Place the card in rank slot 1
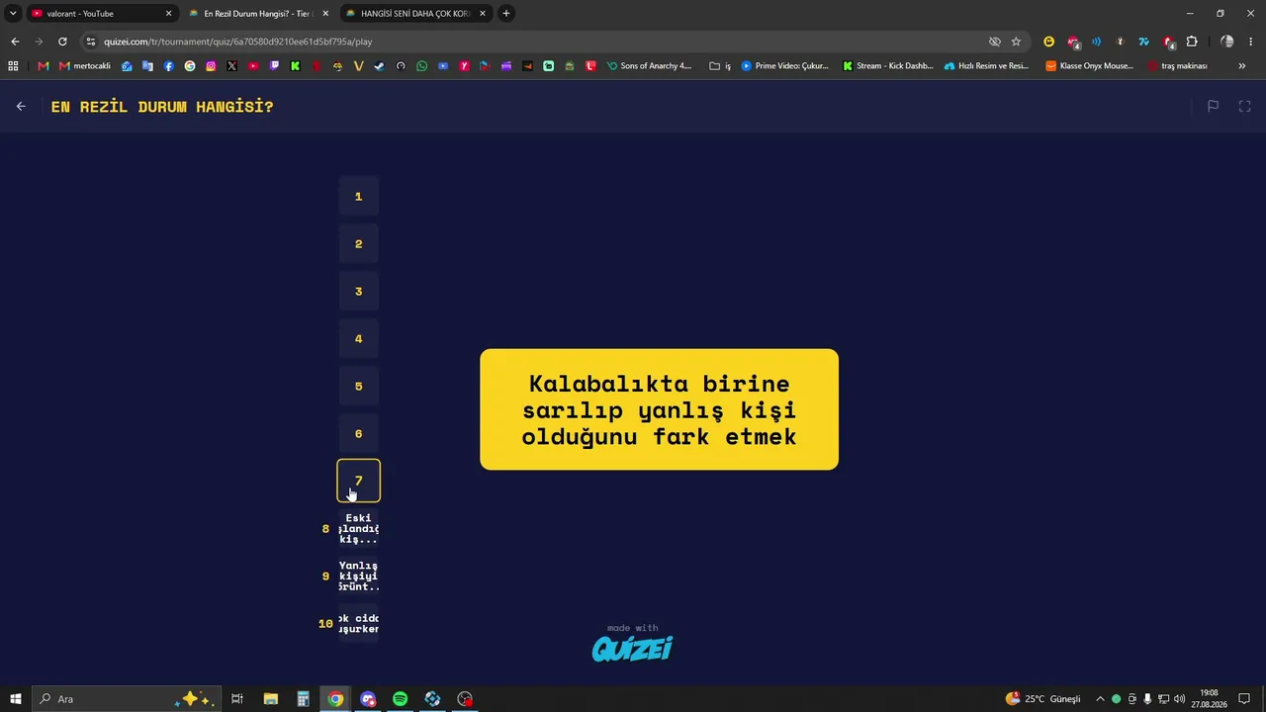The width and height of the screenshot is (1266, 712). click(x=359, y=197)
